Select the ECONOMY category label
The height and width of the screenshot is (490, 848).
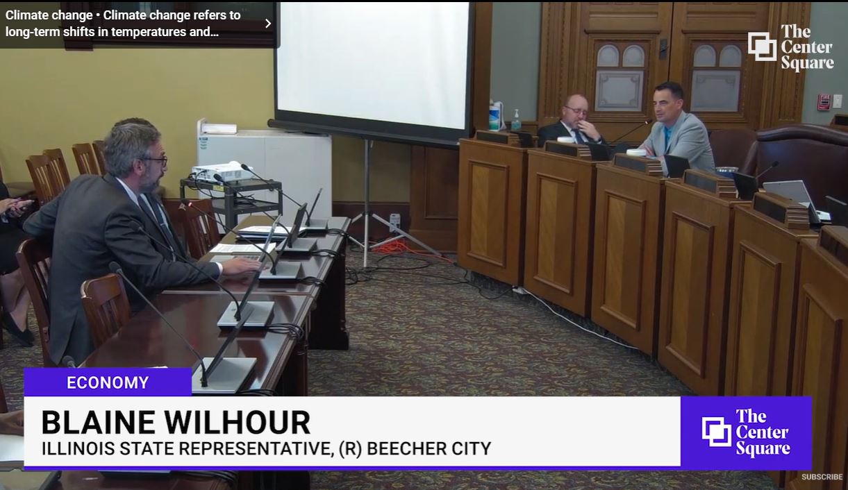108,382
